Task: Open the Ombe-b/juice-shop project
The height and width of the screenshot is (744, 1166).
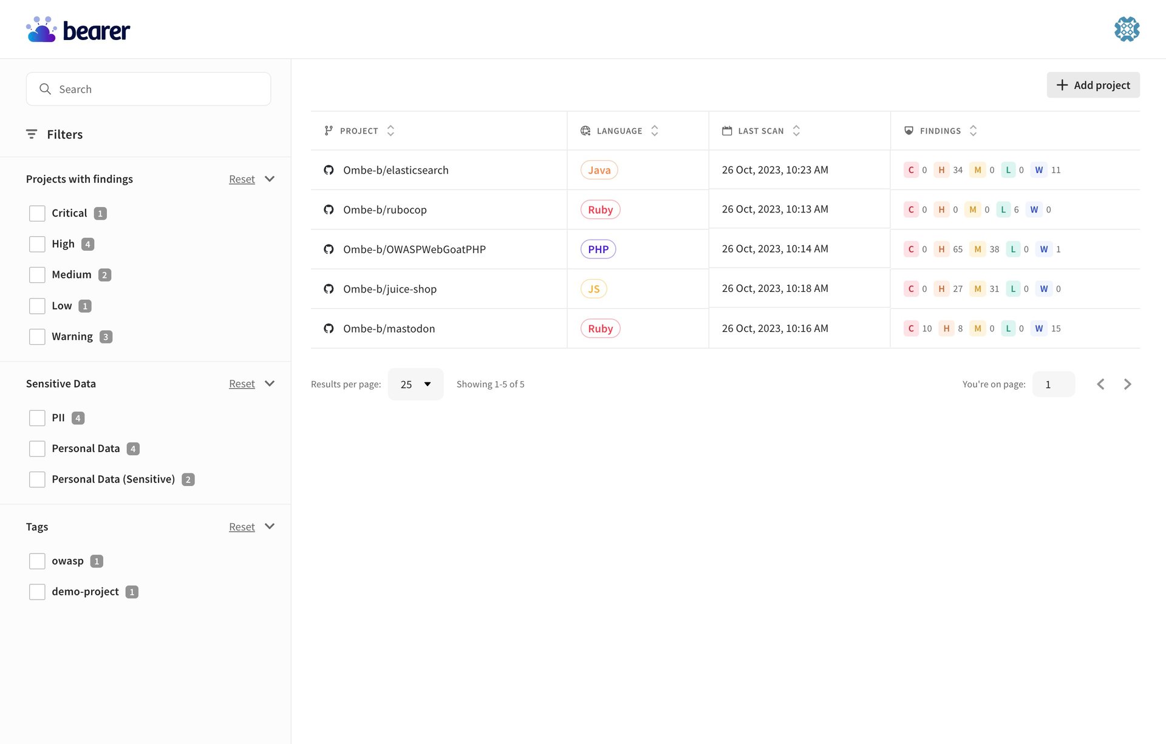Action: (389, 289)
